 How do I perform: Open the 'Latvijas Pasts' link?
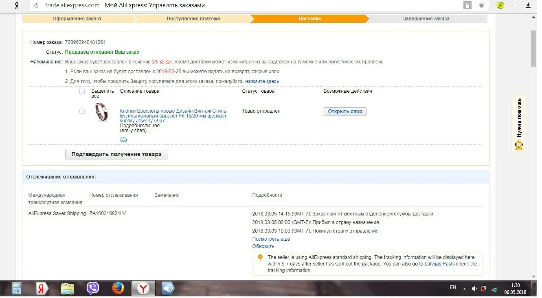[x=440, y=264]
